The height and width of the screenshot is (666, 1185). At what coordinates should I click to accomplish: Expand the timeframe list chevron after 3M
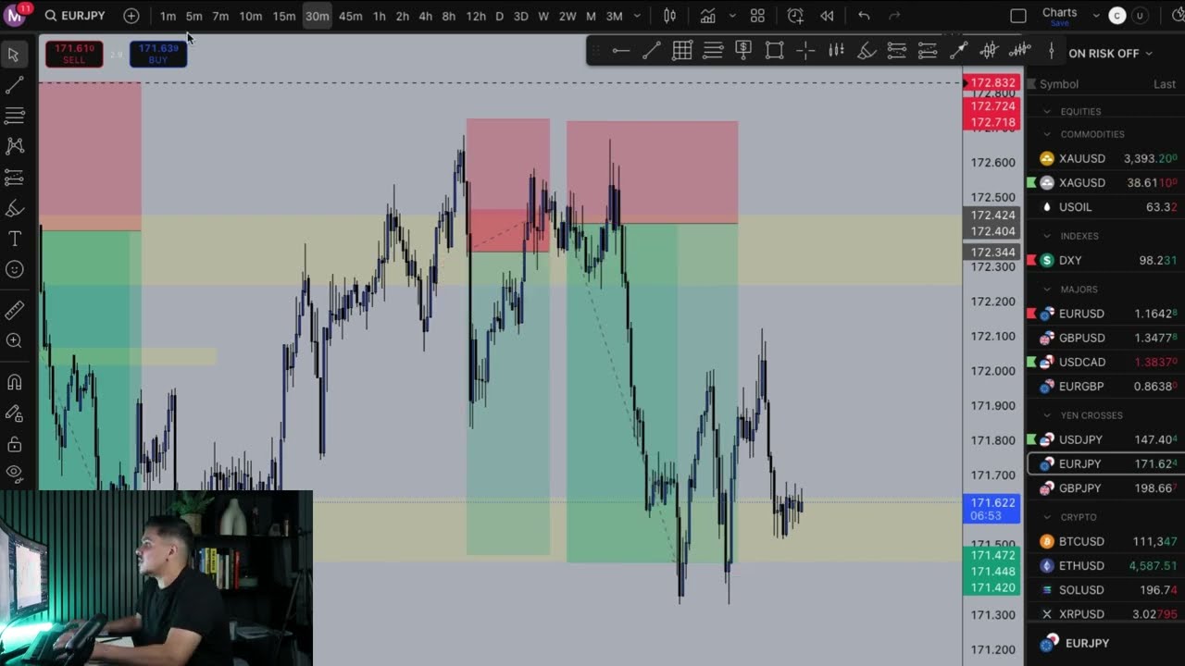click(x=637, y=16)
